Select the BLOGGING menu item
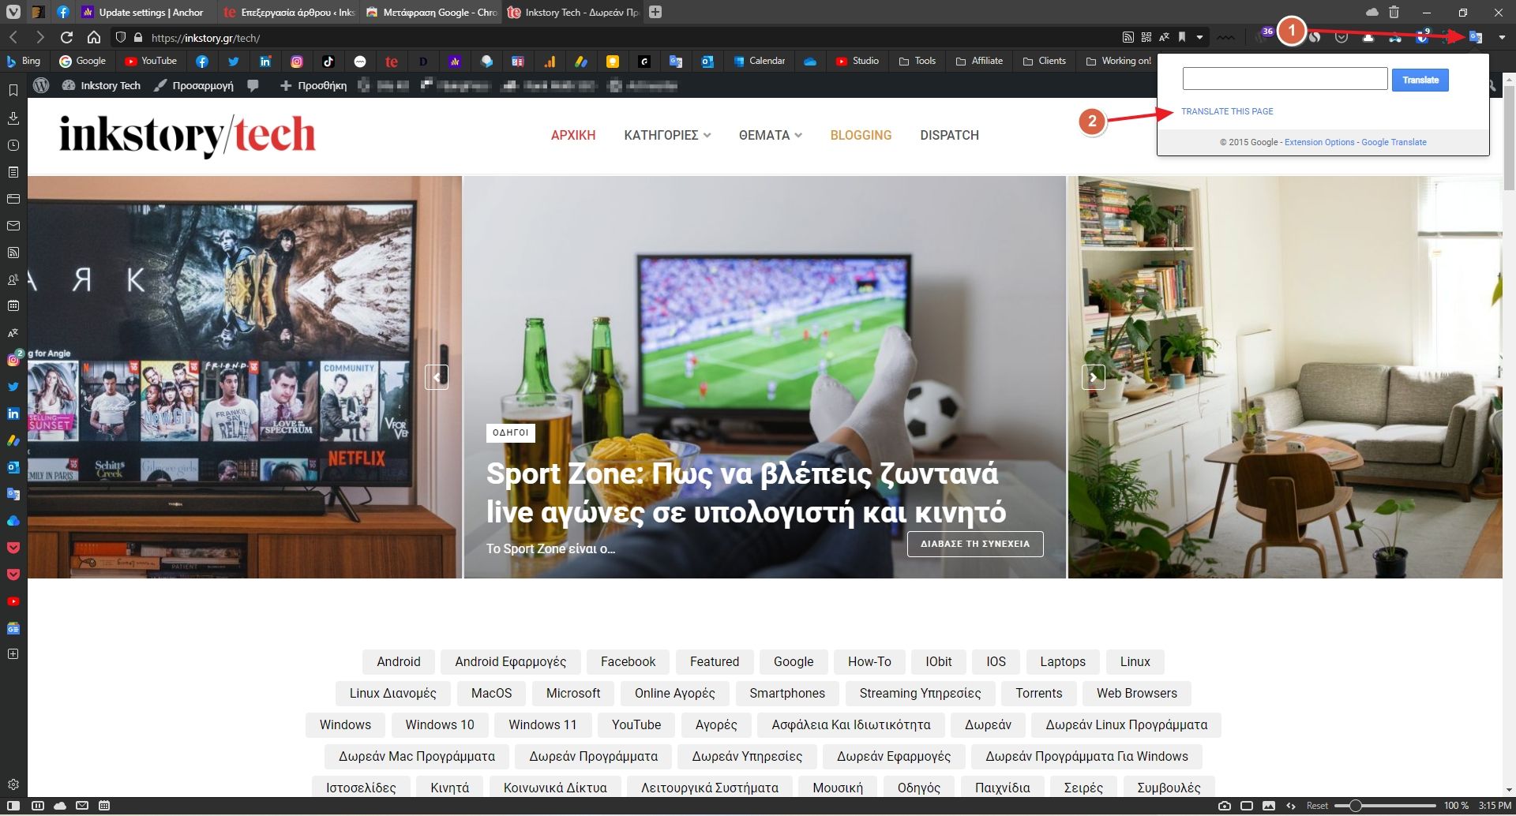1516x816 pixels. tap(861, 135)
